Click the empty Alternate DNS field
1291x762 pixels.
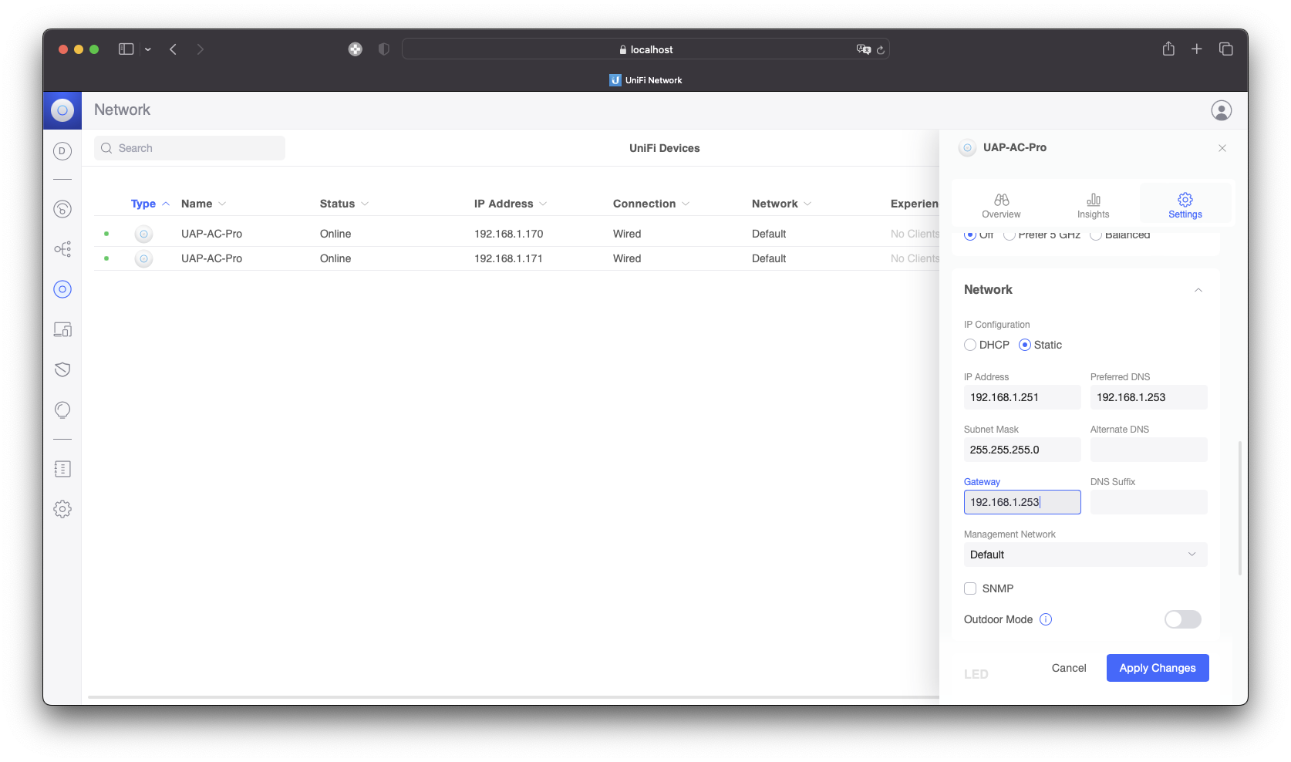point(1148,450)
